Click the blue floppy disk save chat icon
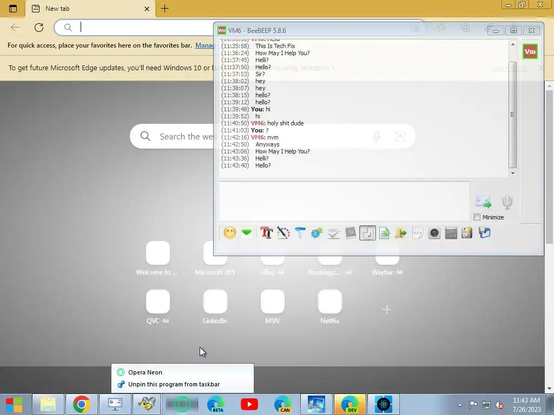The image size is (554, 415). tap(484, 233)
